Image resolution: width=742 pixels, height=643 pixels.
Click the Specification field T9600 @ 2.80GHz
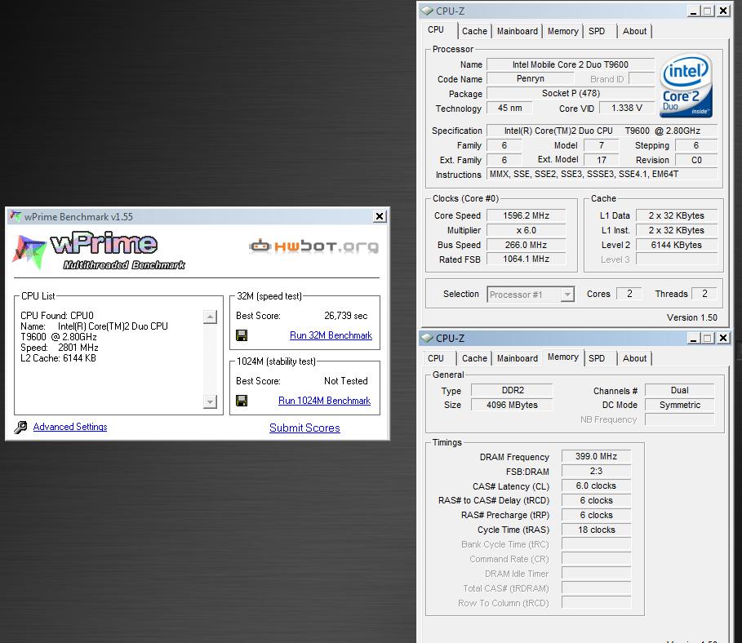(602, 131)
